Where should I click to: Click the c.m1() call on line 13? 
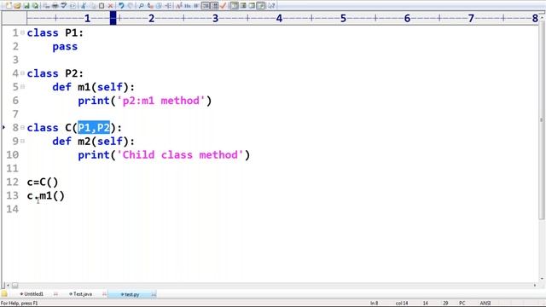click(x=45, y=195)
